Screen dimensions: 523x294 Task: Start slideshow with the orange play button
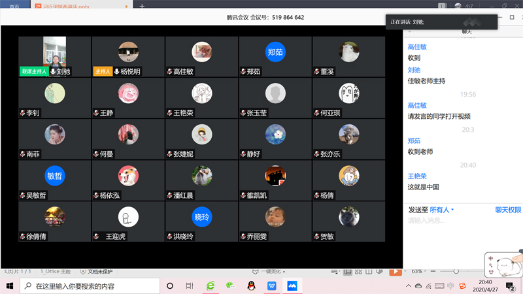[x=395, y=271]
